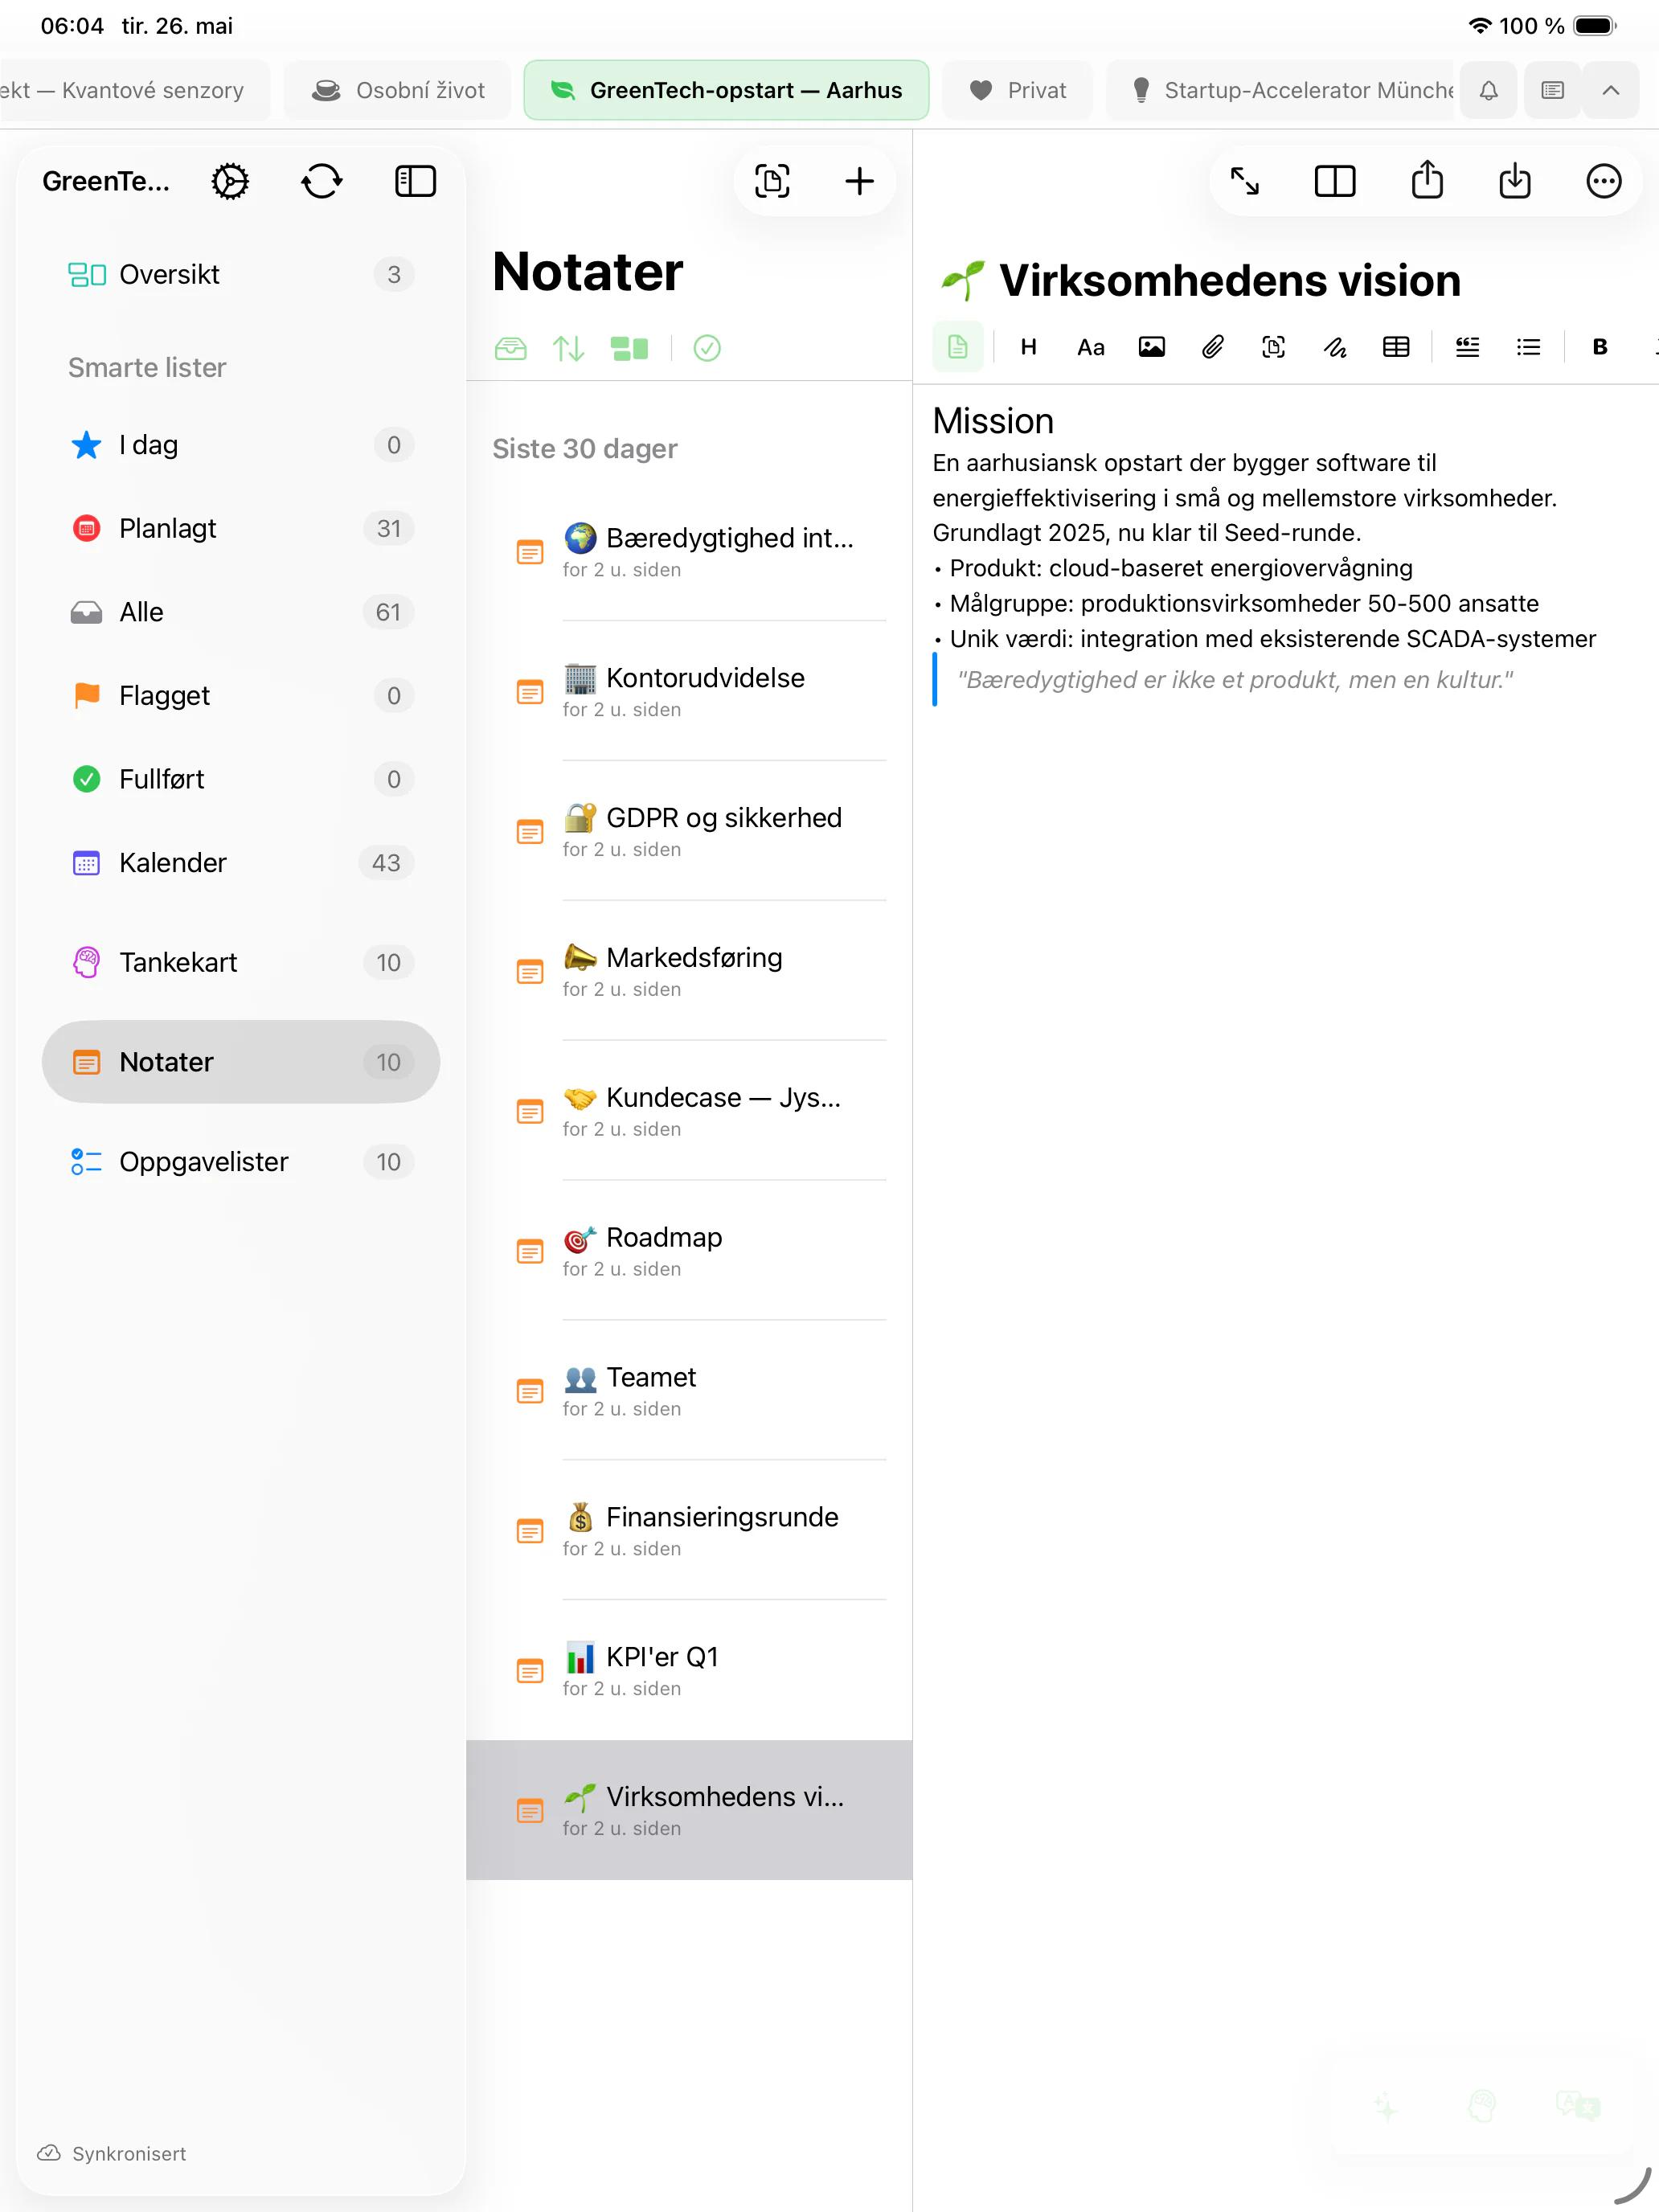Toggle block quote formatting
The width and height of the screenshot is (1659, 2212).
(1467, 347)
